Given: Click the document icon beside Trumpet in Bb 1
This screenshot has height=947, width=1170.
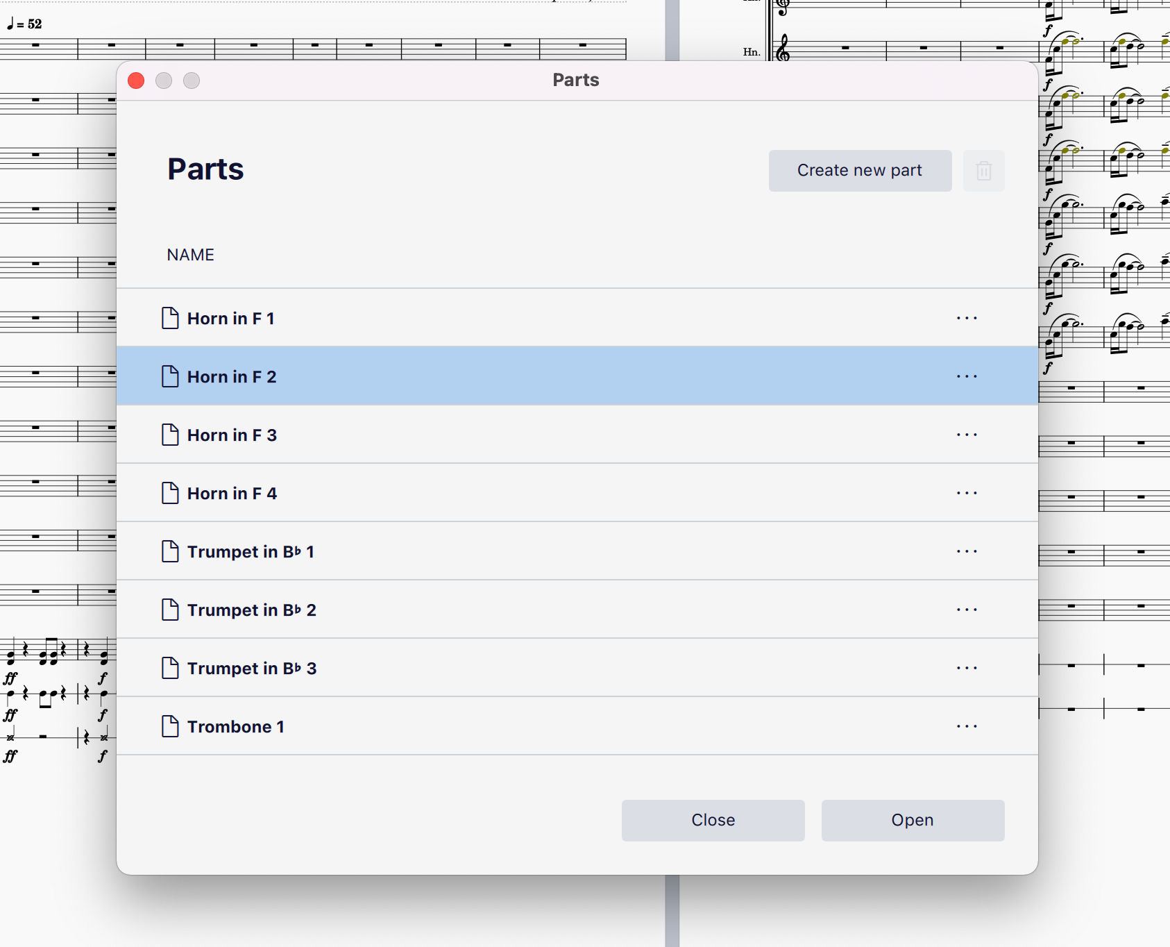Looking at the screenshot, I should [171, 551].
